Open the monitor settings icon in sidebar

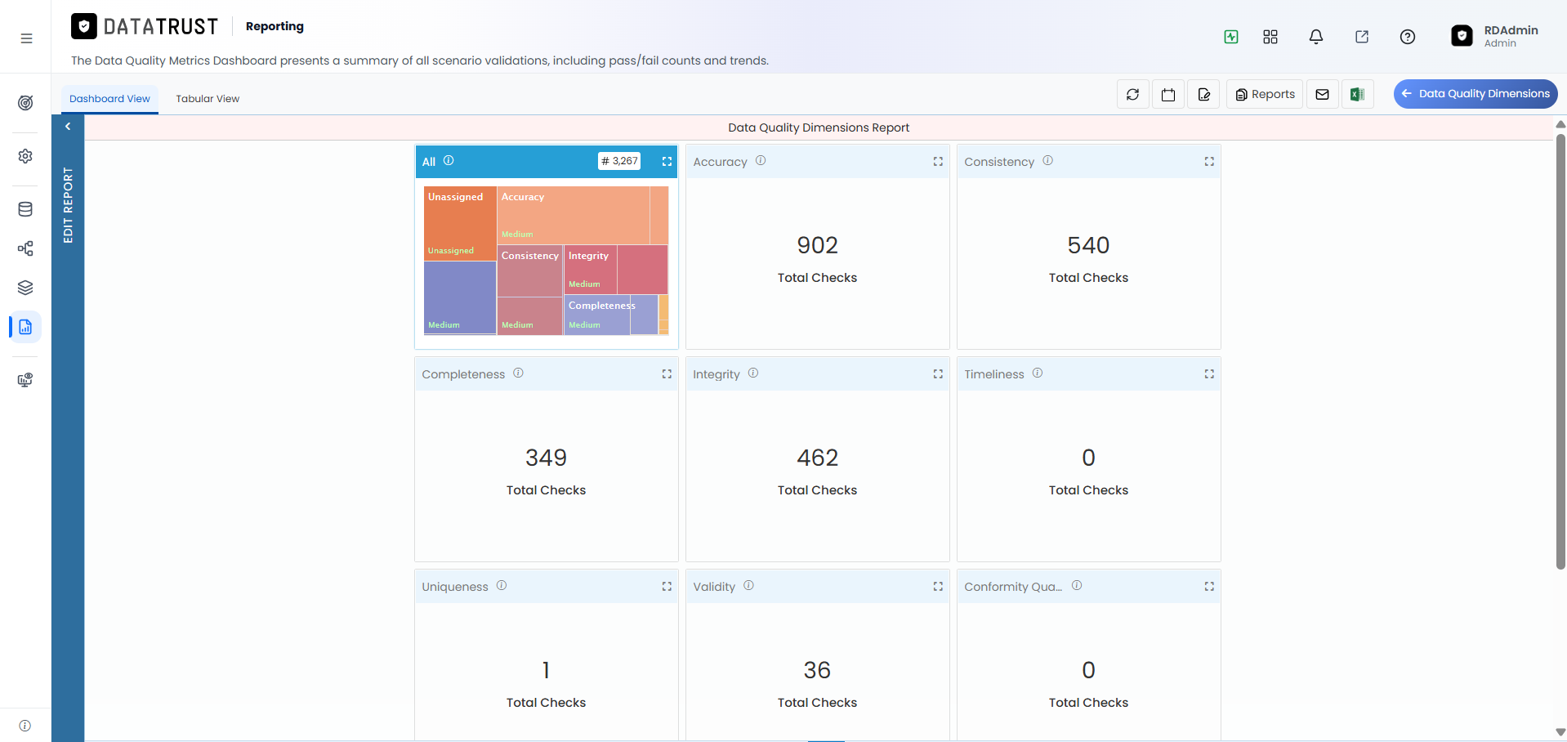[25, 380]
